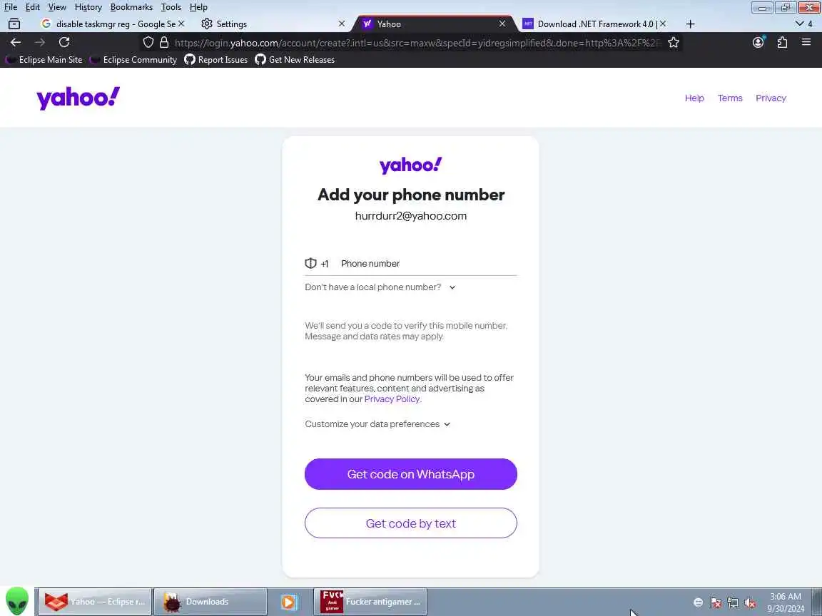Open the Privacy Policy link
The width and height of the screenshot is (822, 616).
coord(392,399)
